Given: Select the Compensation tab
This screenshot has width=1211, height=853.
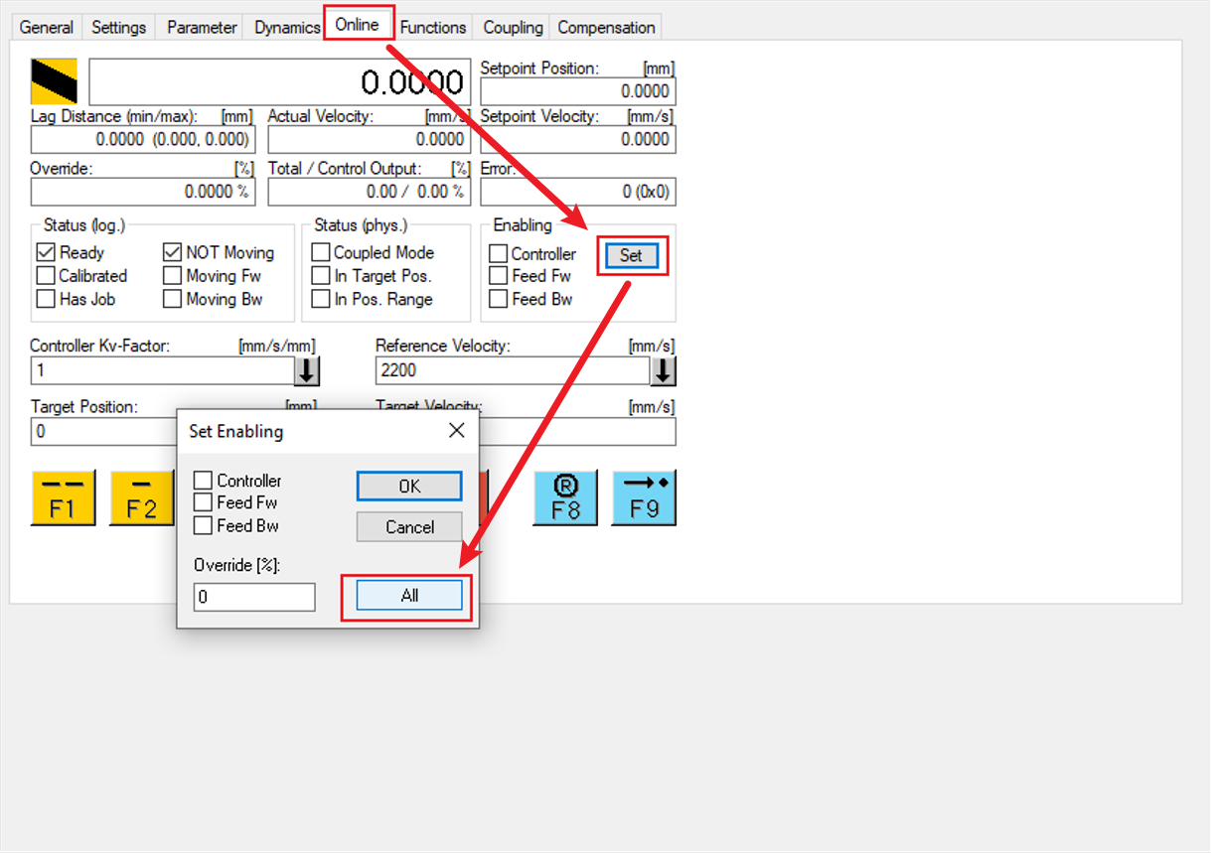Looking at the screenshot, I should click(x=606, y=27).
